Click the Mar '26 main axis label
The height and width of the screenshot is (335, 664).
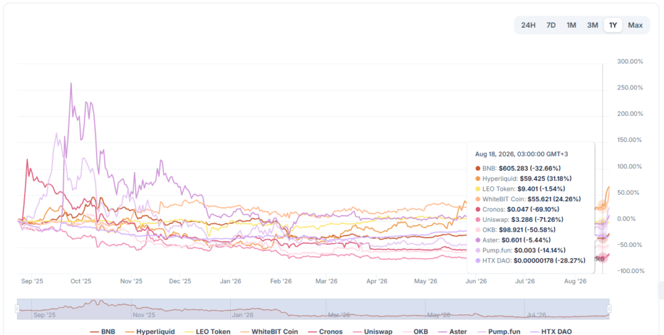point(327,281)
